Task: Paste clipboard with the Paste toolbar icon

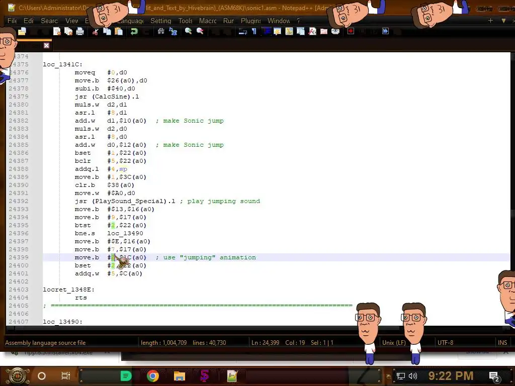Action: tap(119, 32)
